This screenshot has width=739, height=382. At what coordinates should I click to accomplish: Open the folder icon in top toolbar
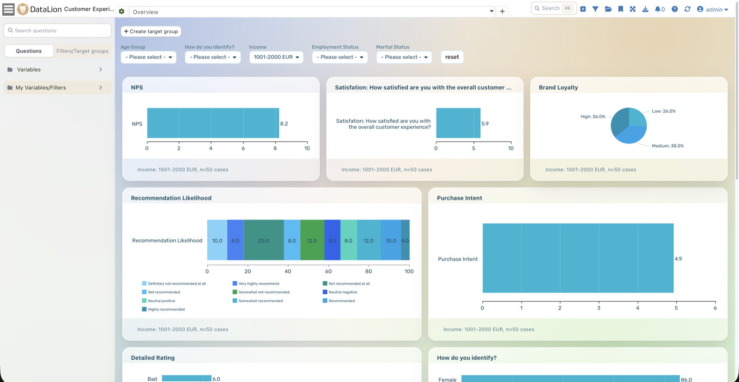pos(608,9)
